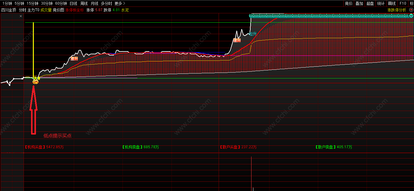Click the 散户卖盘 405.17万 value

[x=334, y=147]
